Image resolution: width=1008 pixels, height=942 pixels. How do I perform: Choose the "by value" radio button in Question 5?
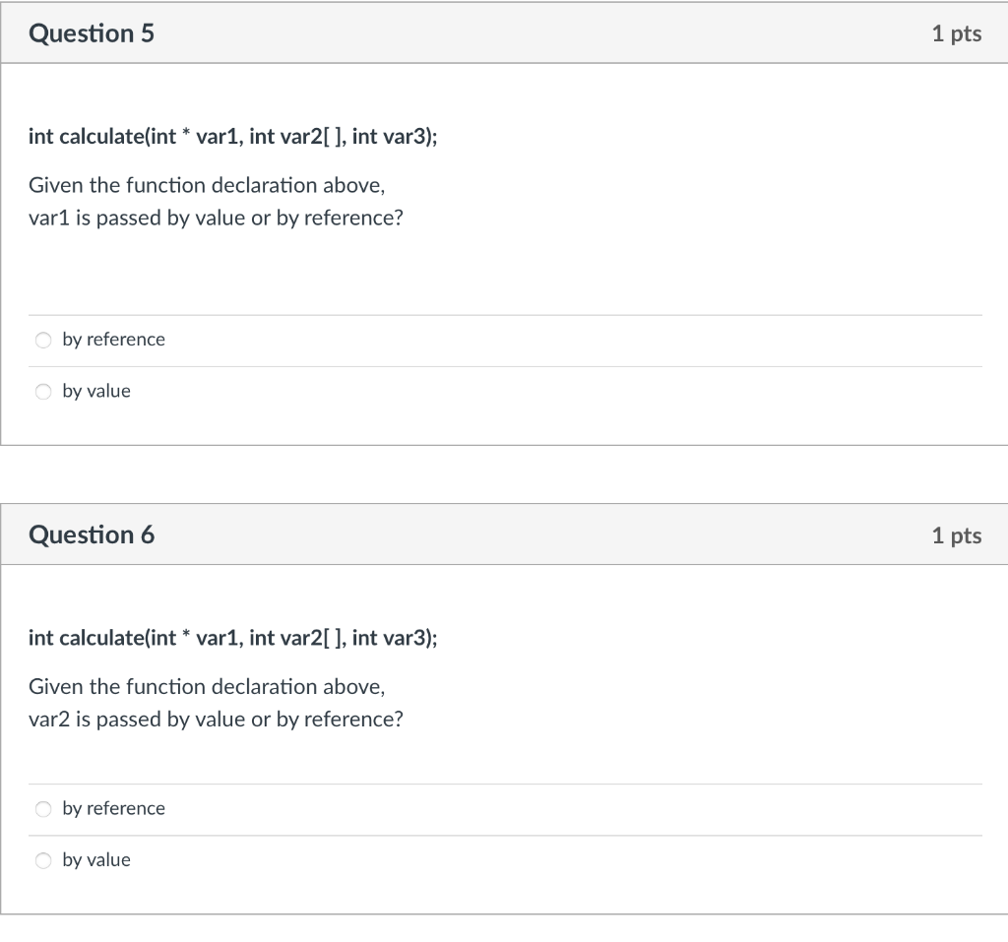point(43,392)
